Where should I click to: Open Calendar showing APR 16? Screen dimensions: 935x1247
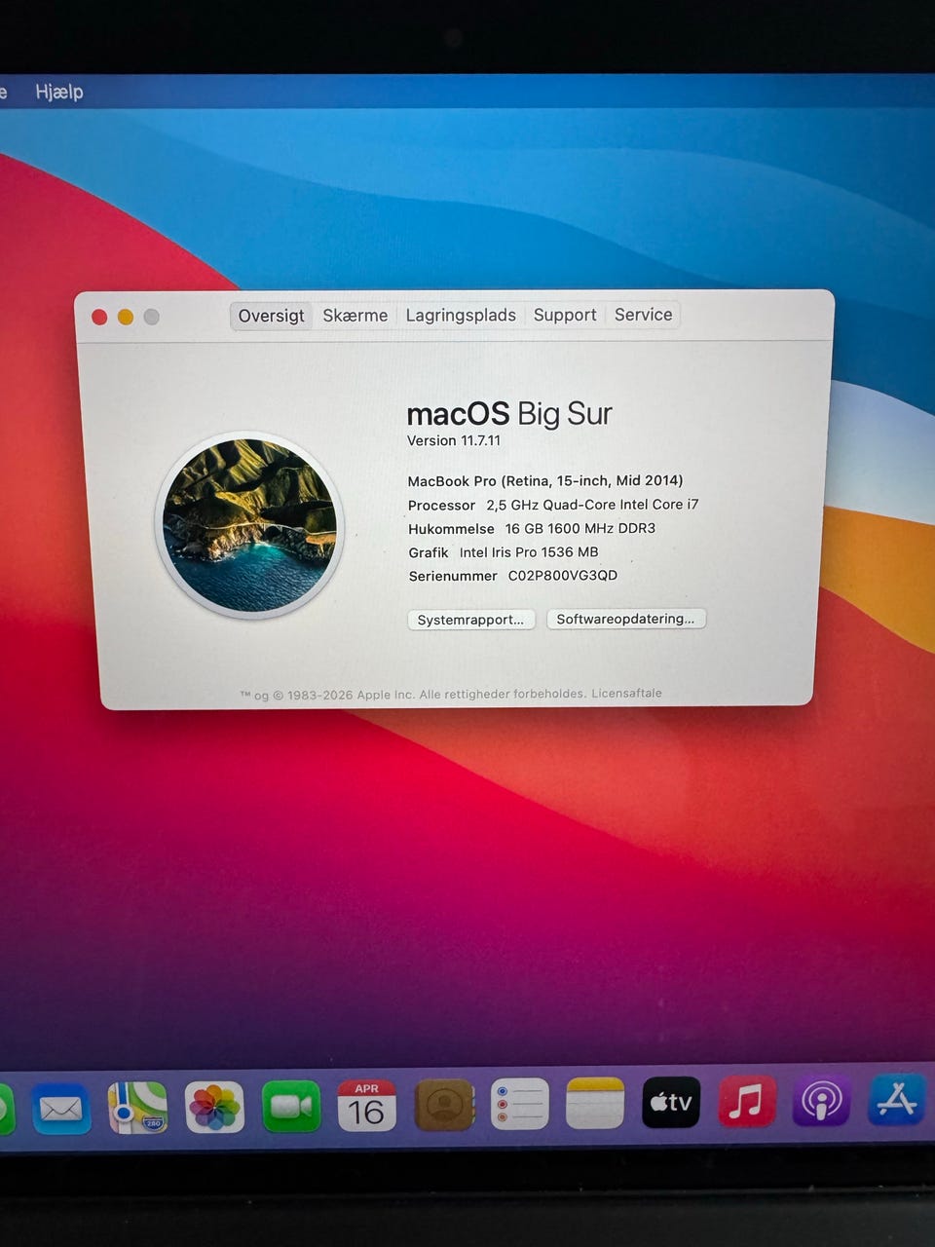[x=366, y=1106]
